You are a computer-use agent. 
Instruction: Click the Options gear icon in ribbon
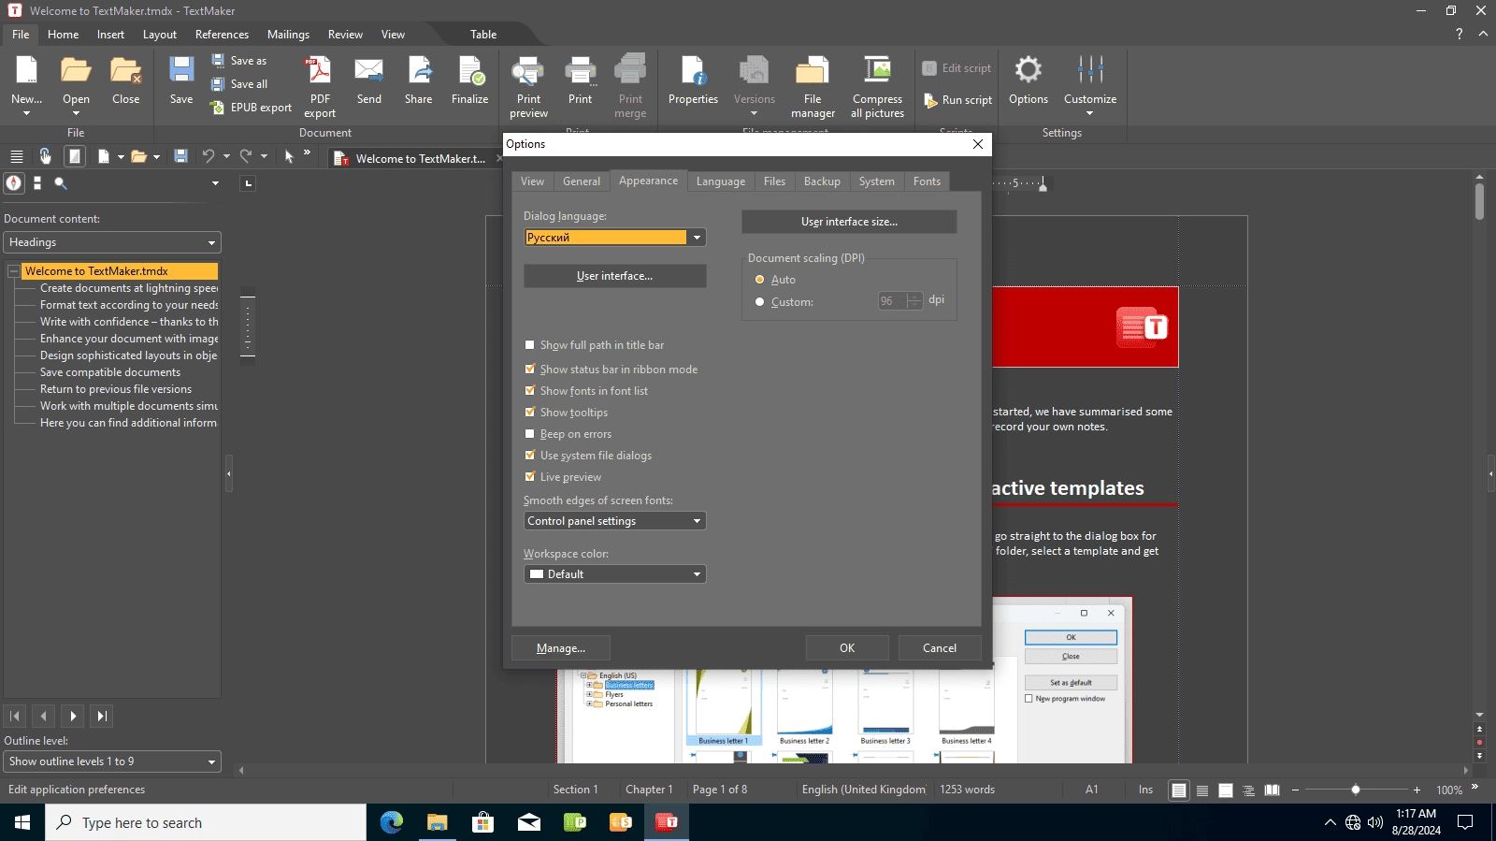[x=1028, y=80]
